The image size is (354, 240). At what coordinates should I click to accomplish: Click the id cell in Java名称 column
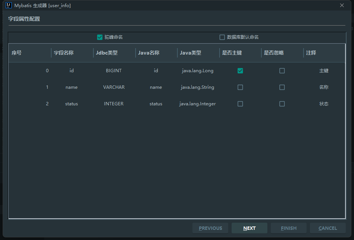point(156,71)
